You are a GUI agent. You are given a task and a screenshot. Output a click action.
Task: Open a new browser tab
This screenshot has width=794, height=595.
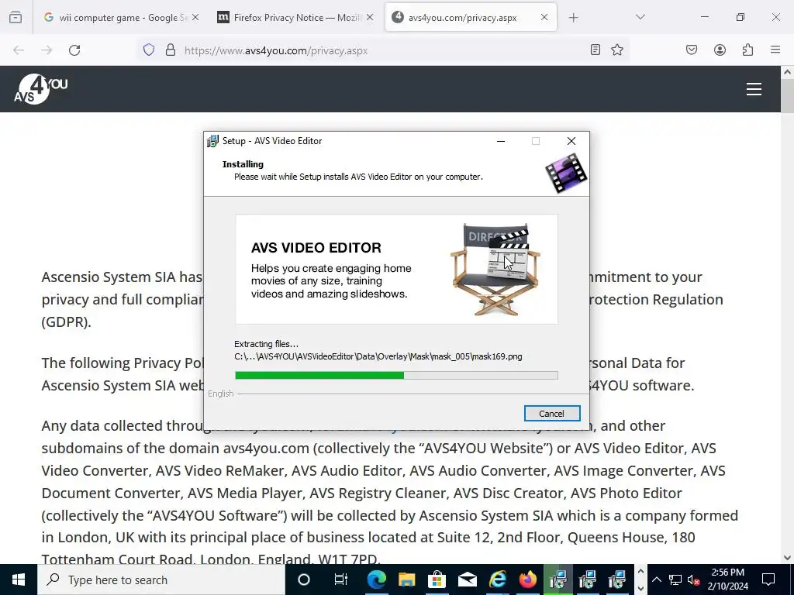[x=573, y=18]
